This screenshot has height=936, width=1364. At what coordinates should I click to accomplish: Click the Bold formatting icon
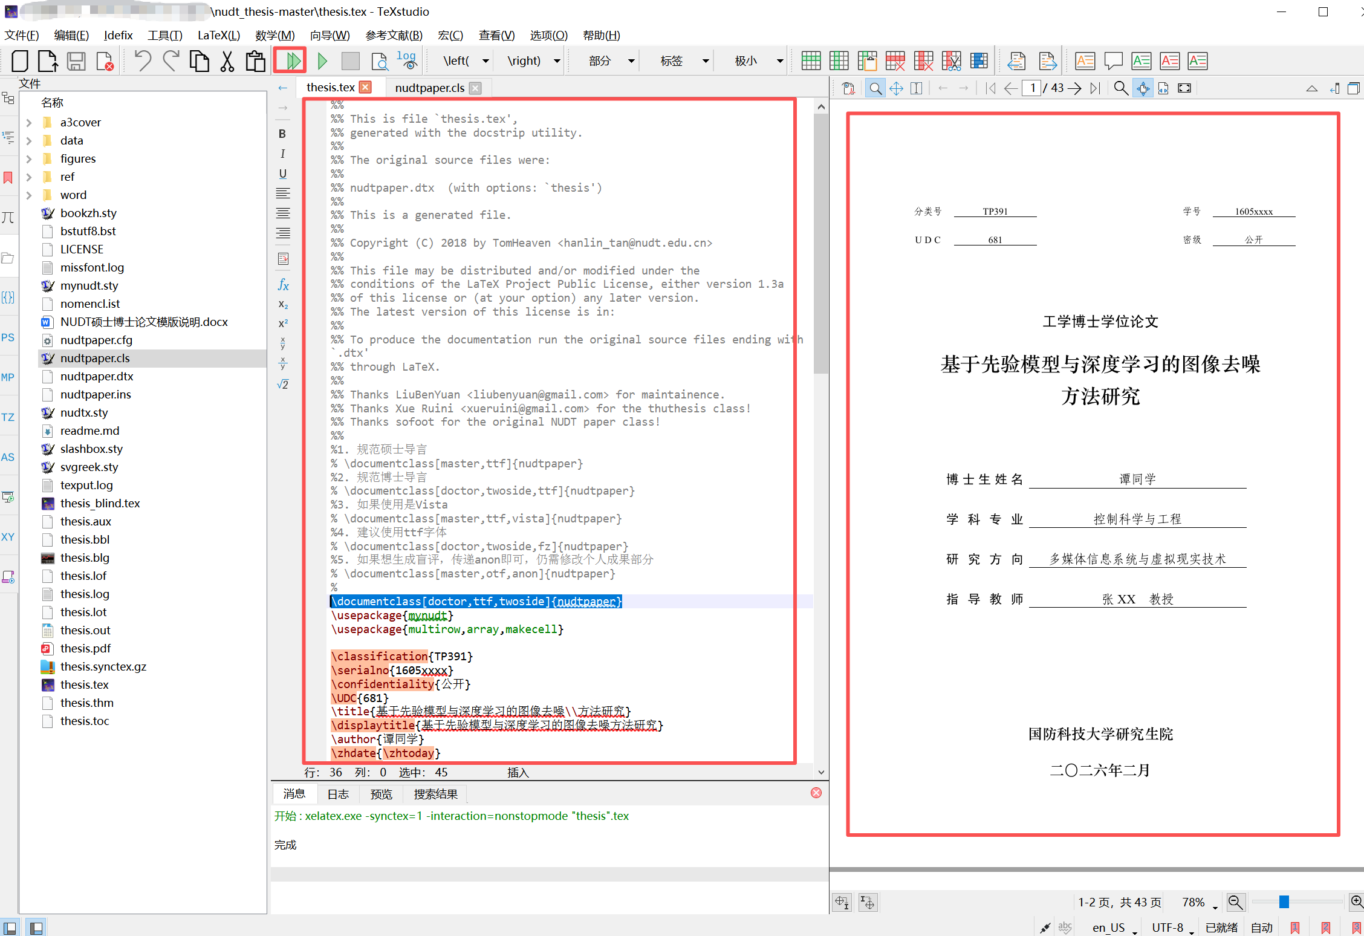(x=282, y=134)
